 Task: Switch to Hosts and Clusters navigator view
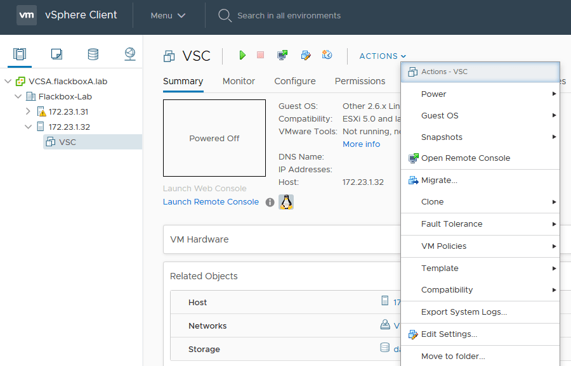(x=20, y=54)
